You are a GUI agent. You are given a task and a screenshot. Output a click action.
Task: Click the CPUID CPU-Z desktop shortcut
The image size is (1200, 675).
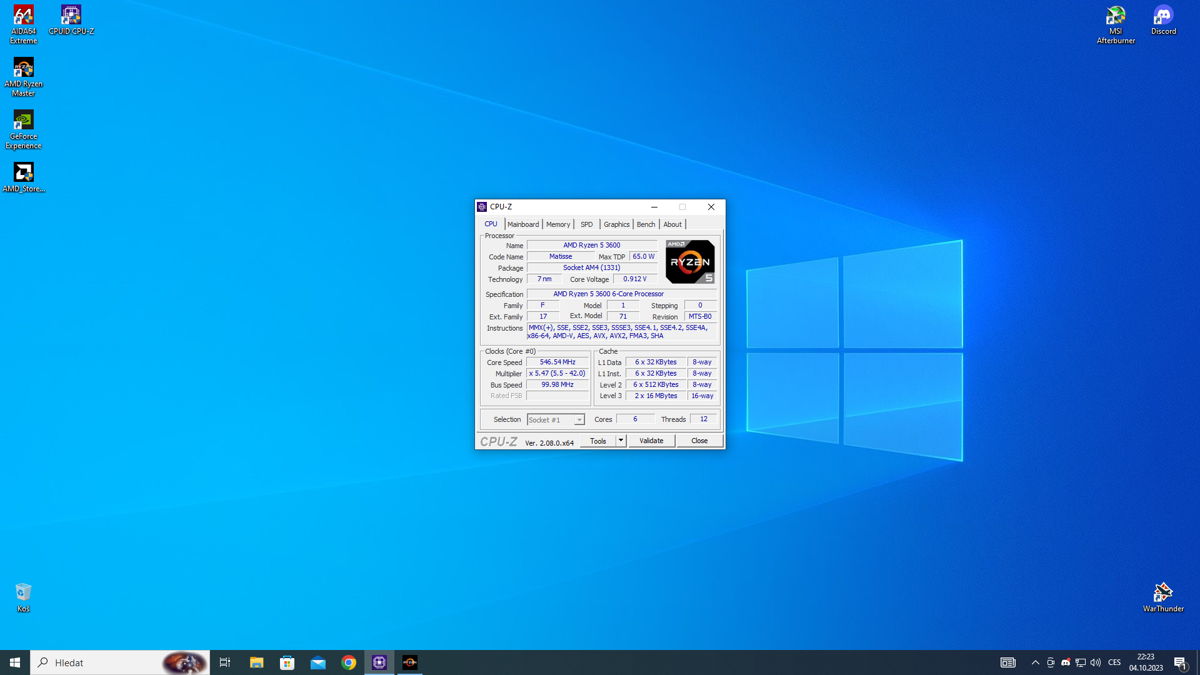tap(71, 20)
